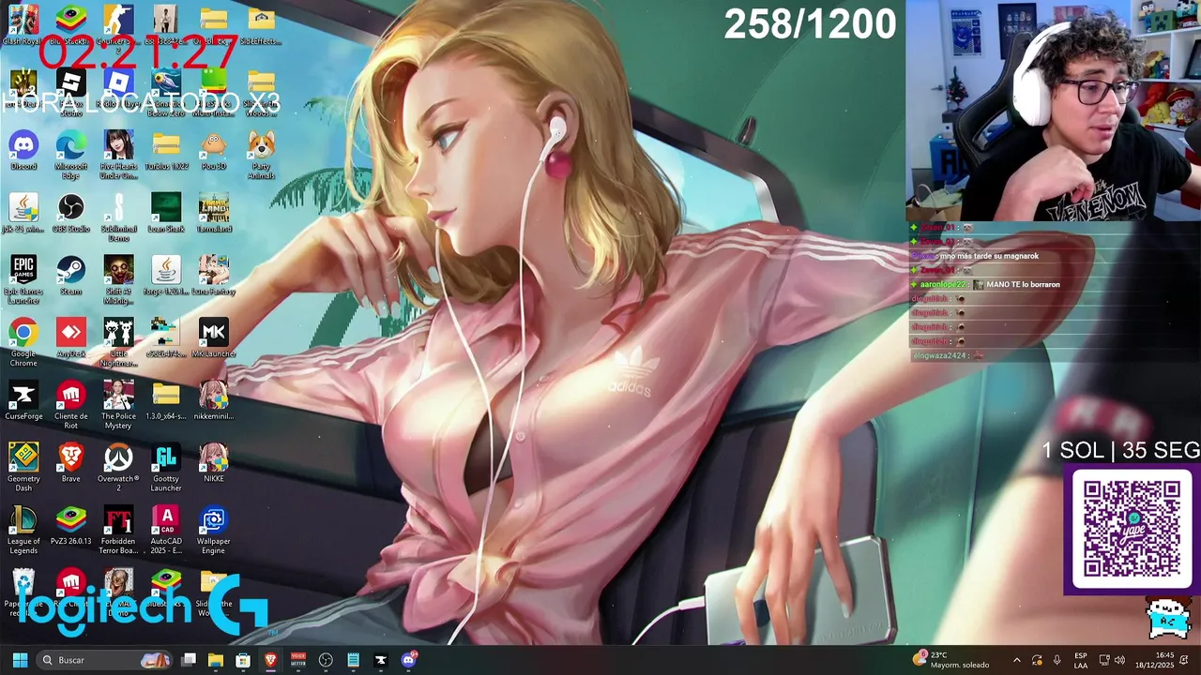Open the Discord desktop shortcut
Image resolution: width=1201 pixels, height=675 pixels.
[x=23, y=151]
